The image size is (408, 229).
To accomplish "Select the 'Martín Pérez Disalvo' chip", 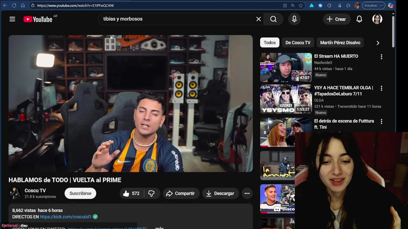I will [x=340, y=43].
